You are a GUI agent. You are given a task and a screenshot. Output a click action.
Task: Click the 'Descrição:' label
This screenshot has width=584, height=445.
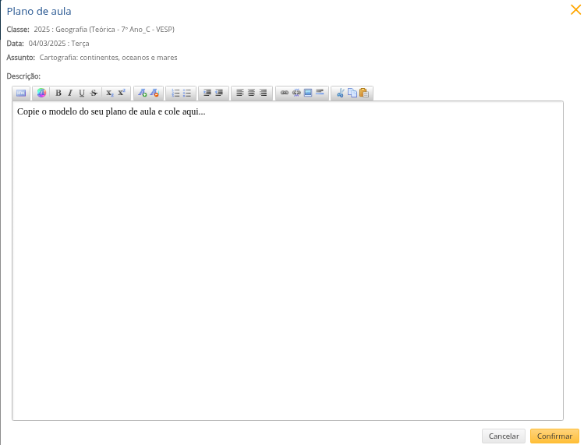point(23,76)
